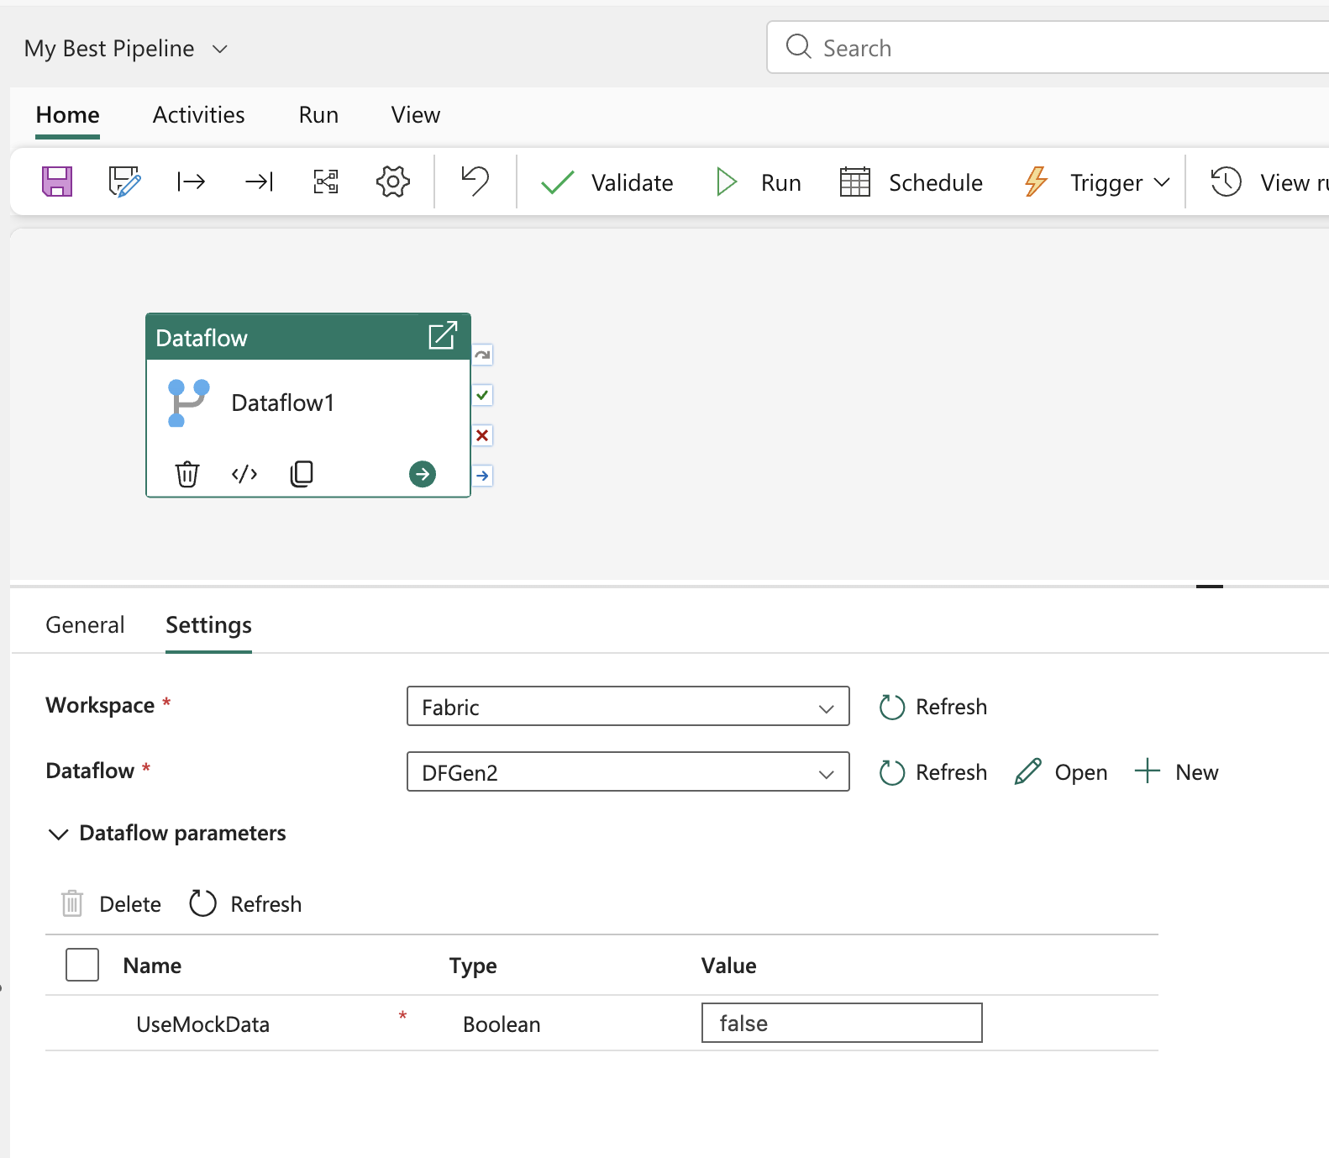Open the View ribbon tab

(x=416, y=115)
